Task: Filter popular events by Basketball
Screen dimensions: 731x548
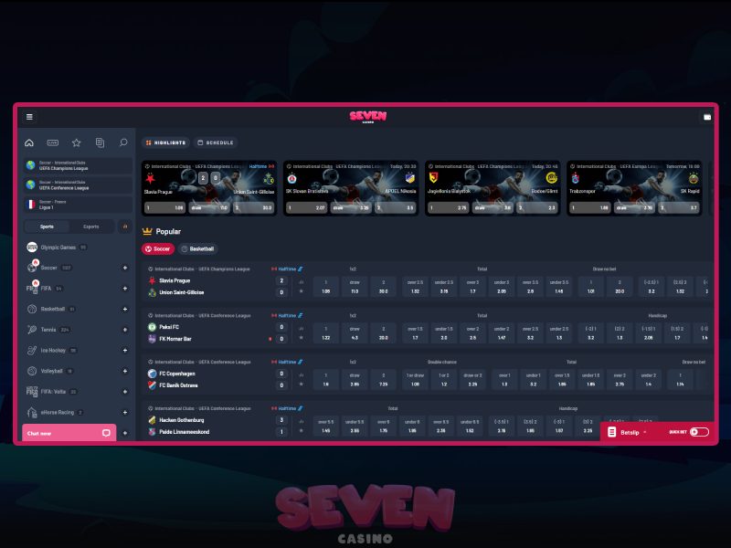Action: (x=197, y=248)
